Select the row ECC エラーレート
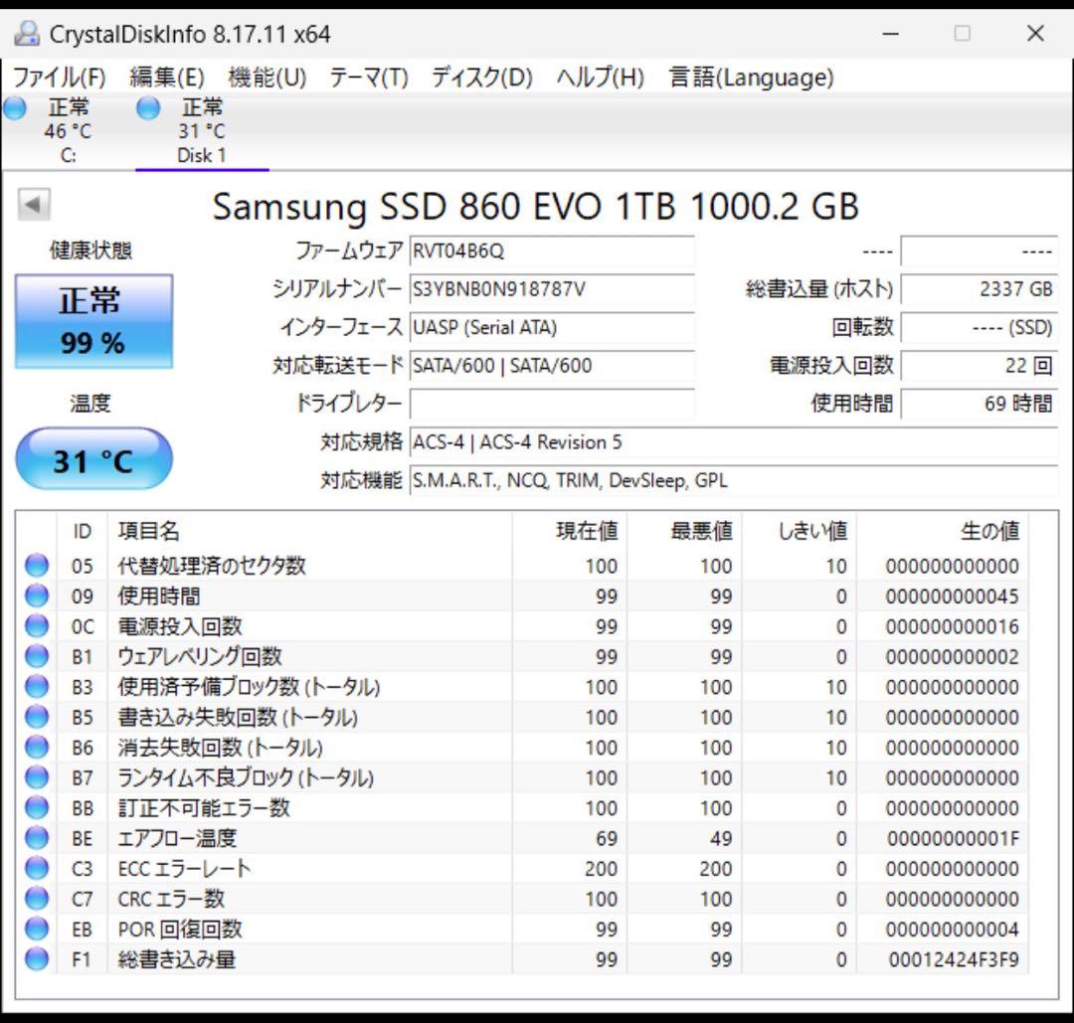 click(x=522, y=868)
